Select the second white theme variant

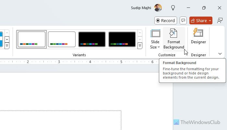coord(62,39)
